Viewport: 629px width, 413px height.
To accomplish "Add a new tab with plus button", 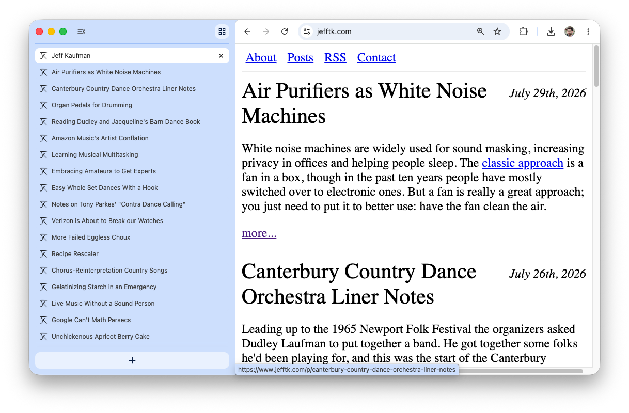I will point(132,360).
